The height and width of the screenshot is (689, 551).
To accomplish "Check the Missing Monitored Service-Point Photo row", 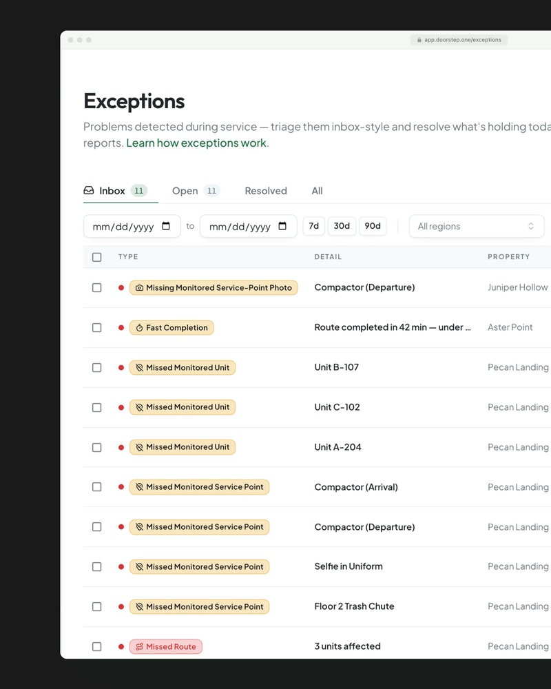I will pos(96,288).
